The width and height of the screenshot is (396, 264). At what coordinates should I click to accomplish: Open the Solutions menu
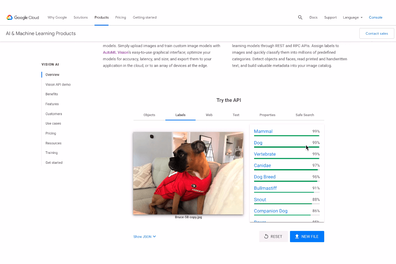point(80,17)
